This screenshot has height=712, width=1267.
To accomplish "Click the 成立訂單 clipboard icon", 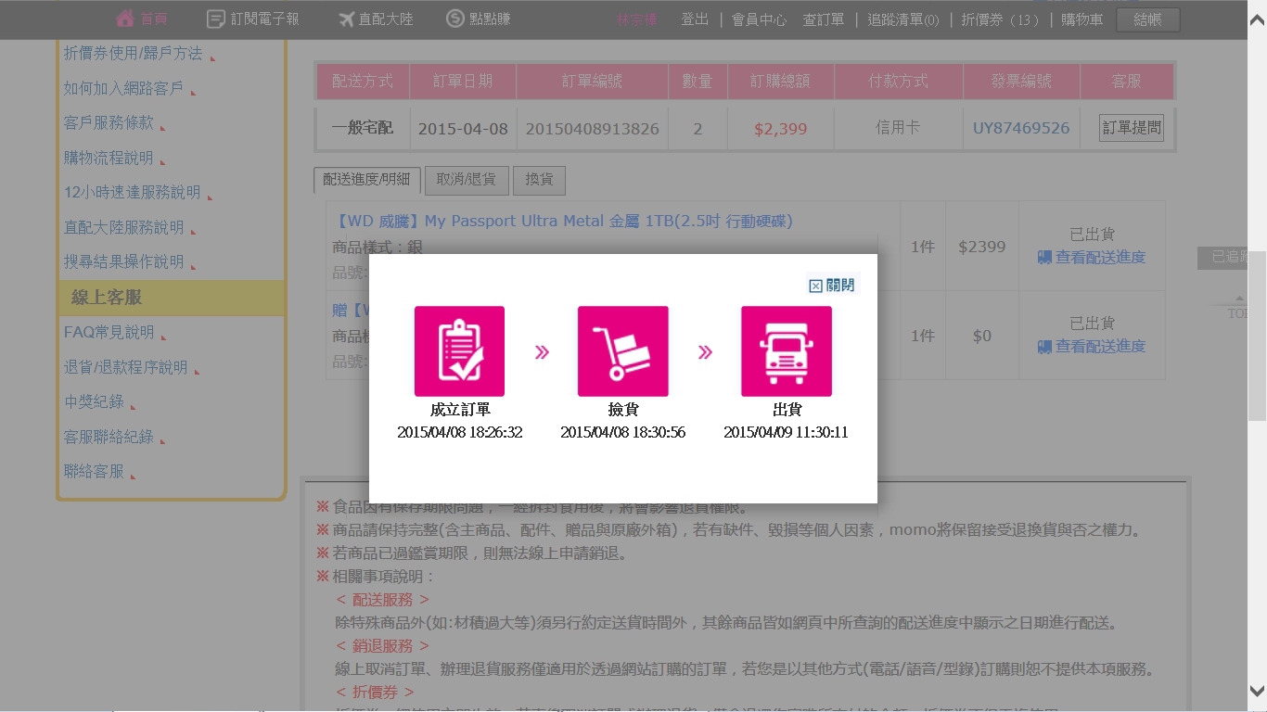I will (459, 351).
